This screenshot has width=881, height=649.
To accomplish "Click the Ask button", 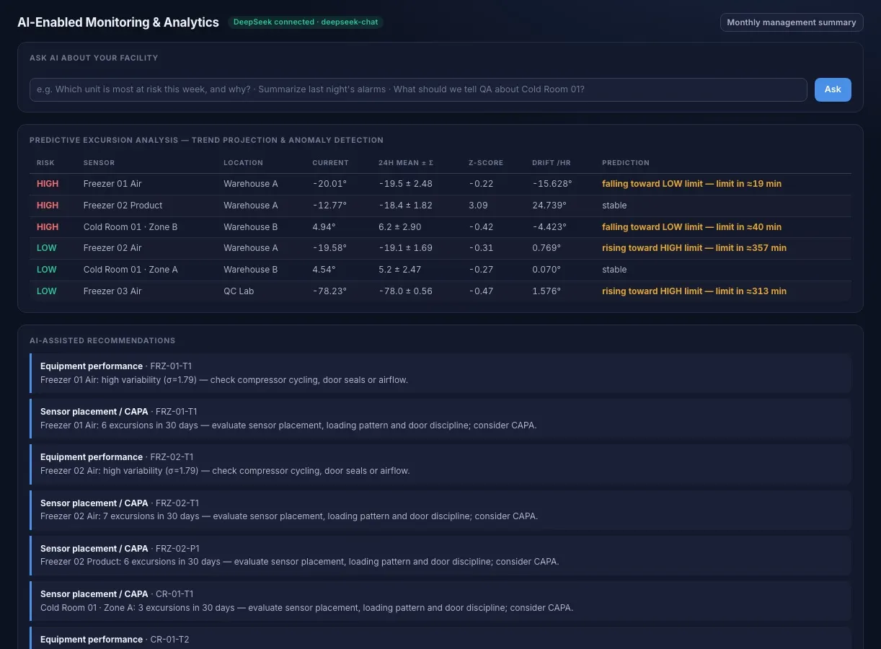I will 833,89.
